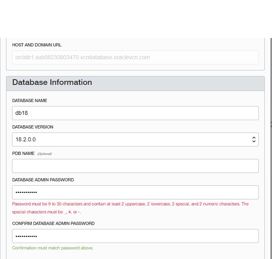
Task: Click the Database Information section header
Action: [135, 83]
